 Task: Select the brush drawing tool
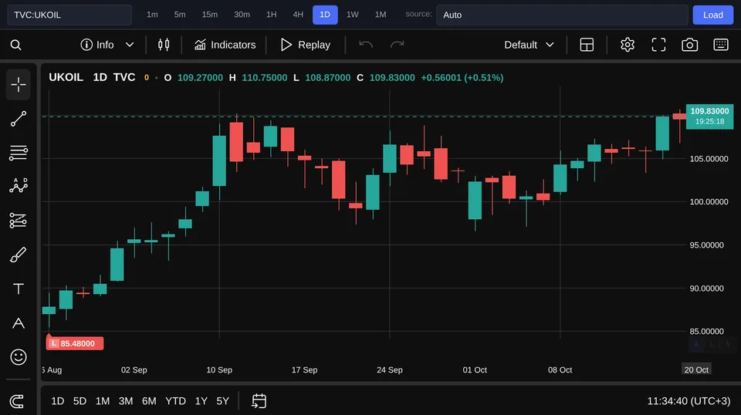19,255
